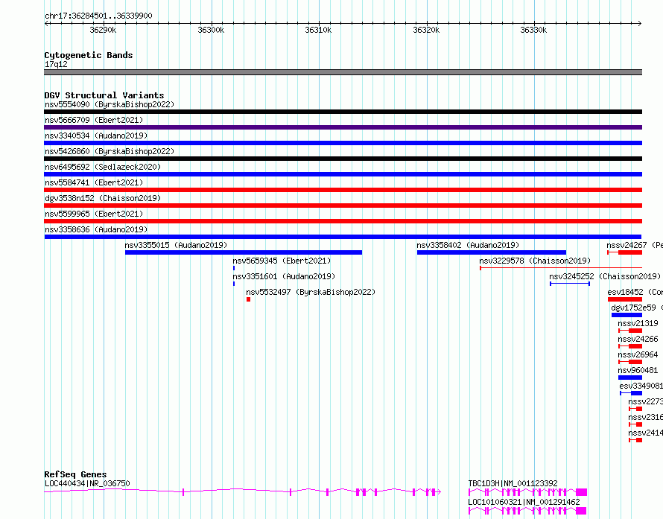Click the nsv3358402 (Audano2019) label
The width and height of the screenshot is (663, 519).
click(x=468, y=245)
